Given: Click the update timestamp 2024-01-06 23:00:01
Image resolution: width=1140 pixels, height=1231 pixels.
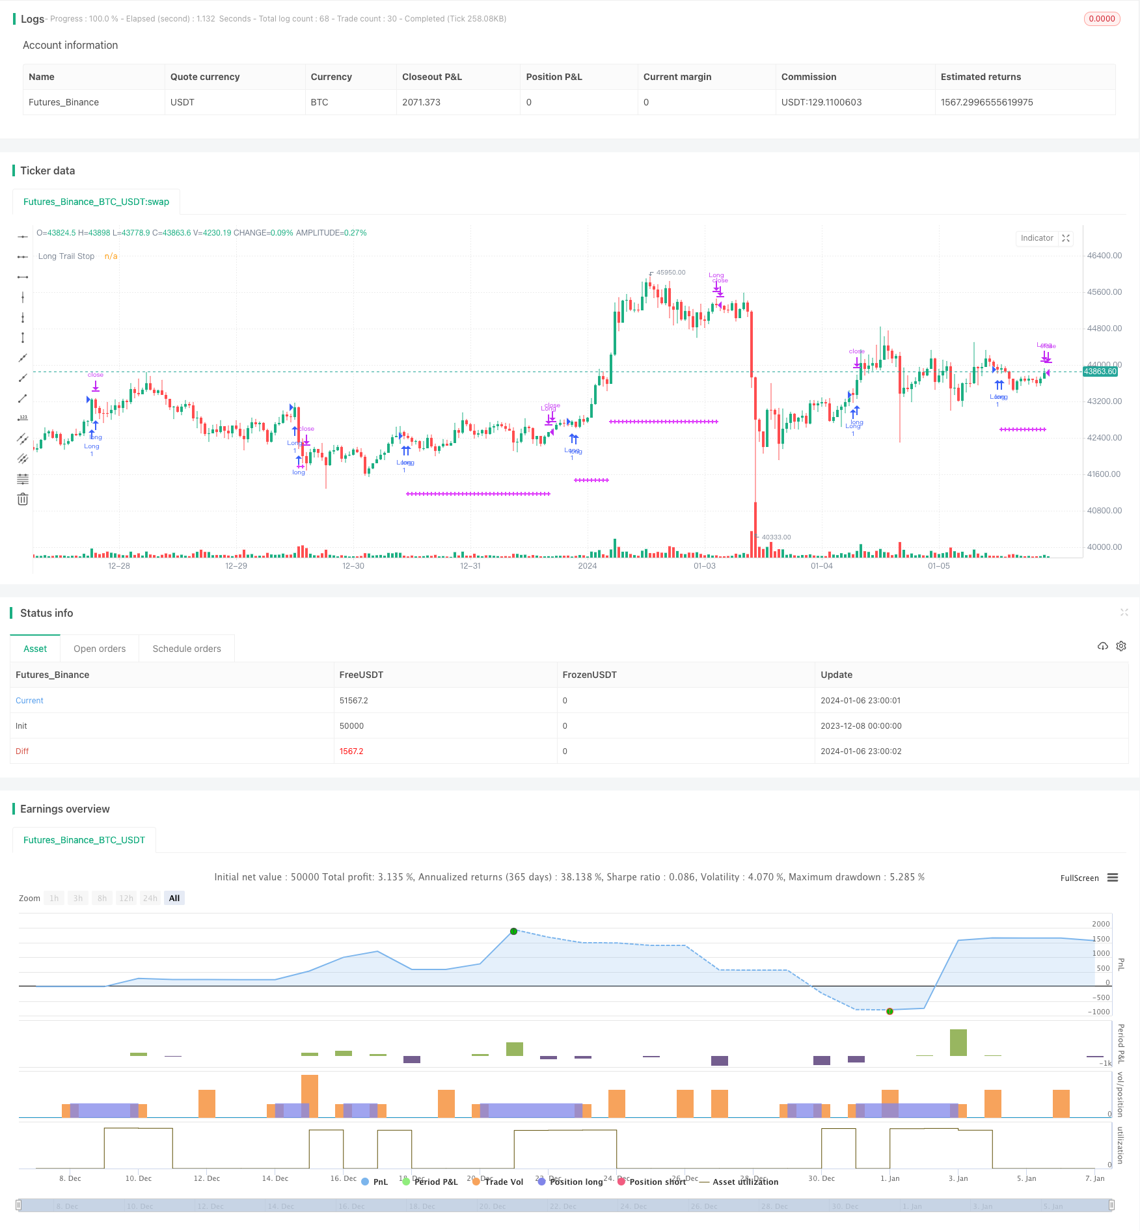Looking at the screenshot, I should coord(861,701).
